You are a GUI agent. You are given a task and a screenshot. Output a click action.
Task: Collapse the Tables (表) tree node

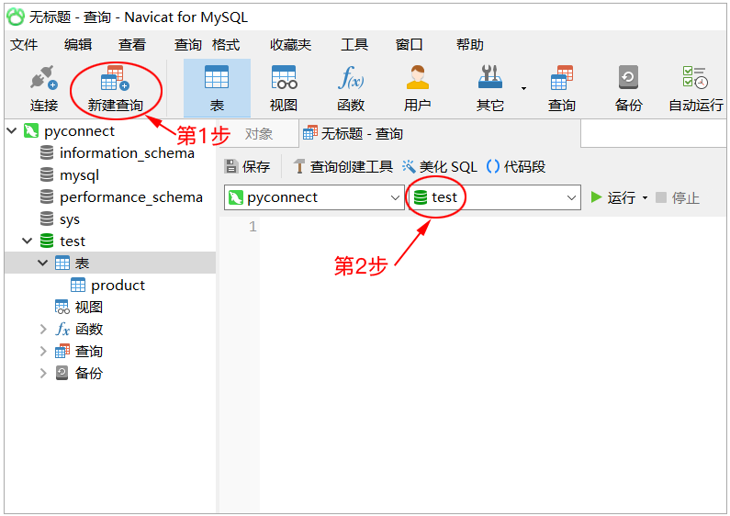(43, 263)
